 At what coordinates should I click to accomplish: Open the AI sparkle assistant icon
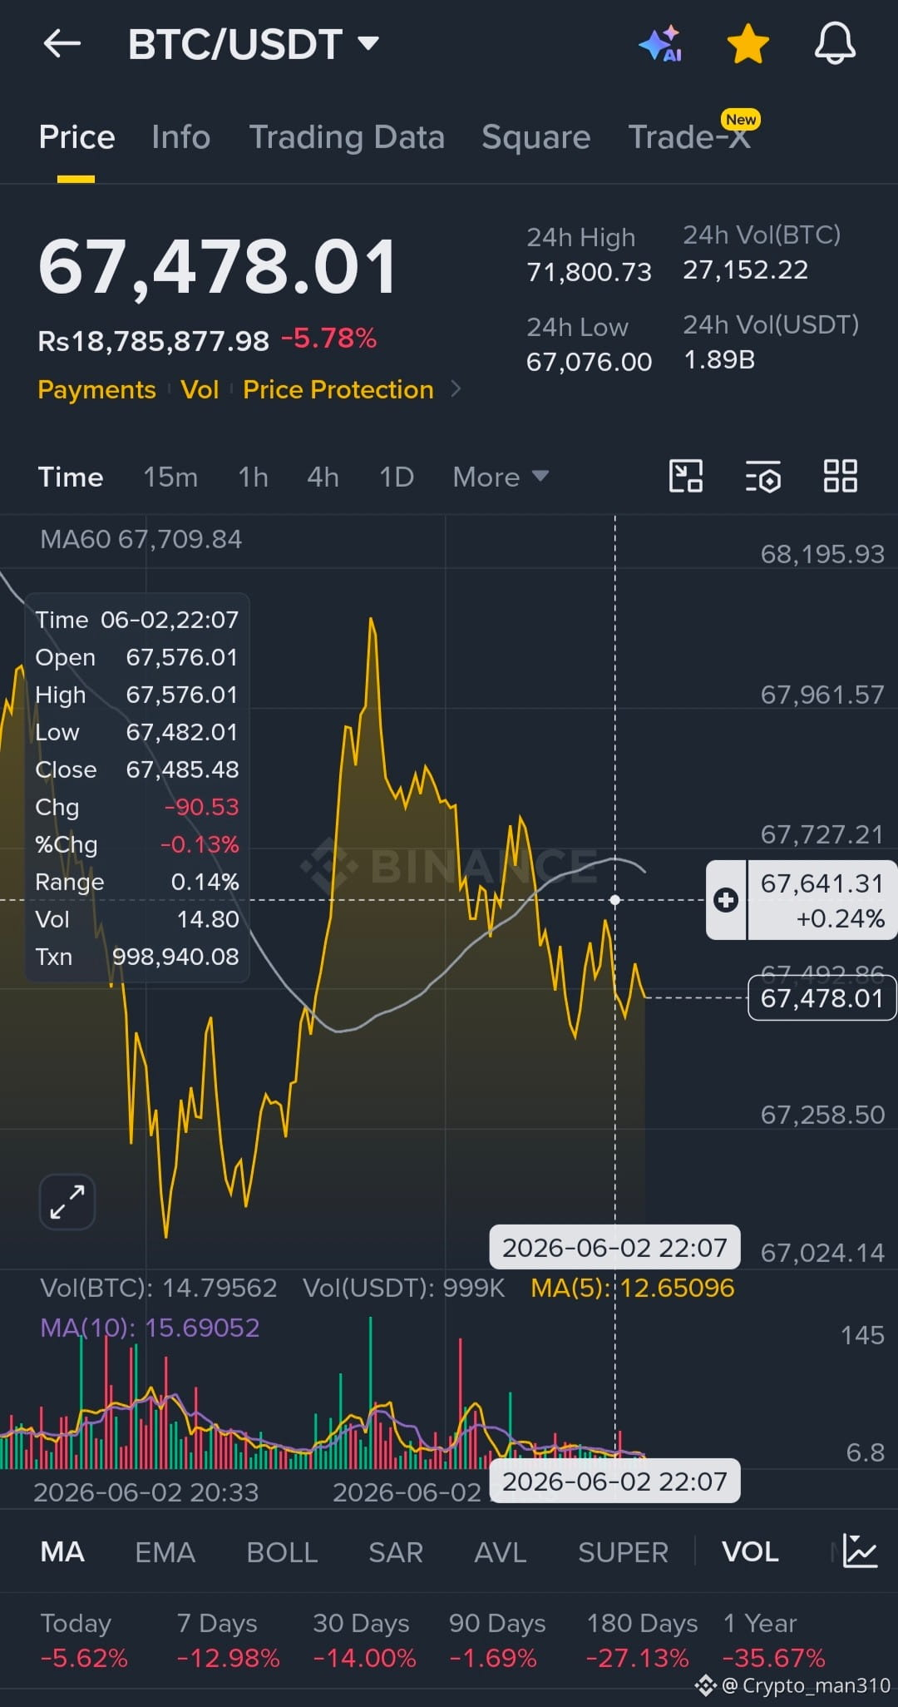661,43
